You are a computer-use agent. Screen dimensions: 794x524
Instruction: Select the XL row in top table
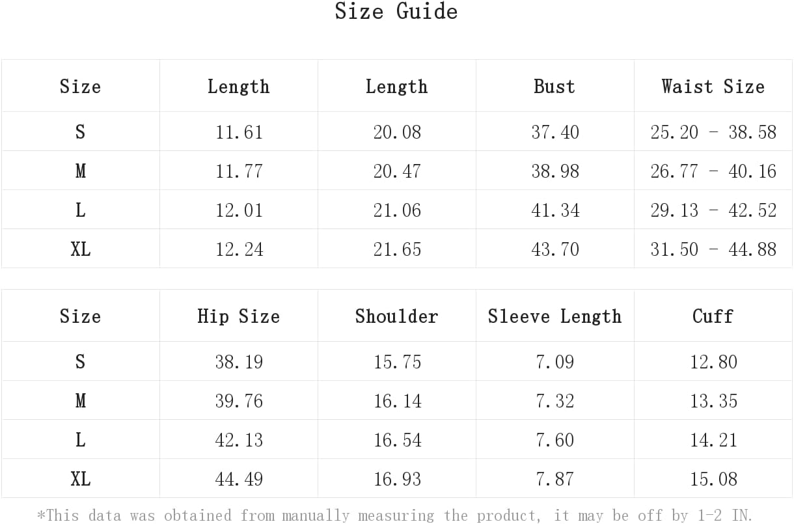click(x=397, y=249)
